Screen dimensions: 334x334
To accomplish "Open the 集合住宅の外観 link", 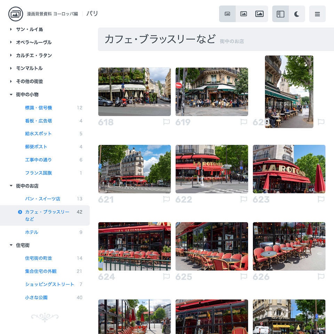I will tap(40, 271).
